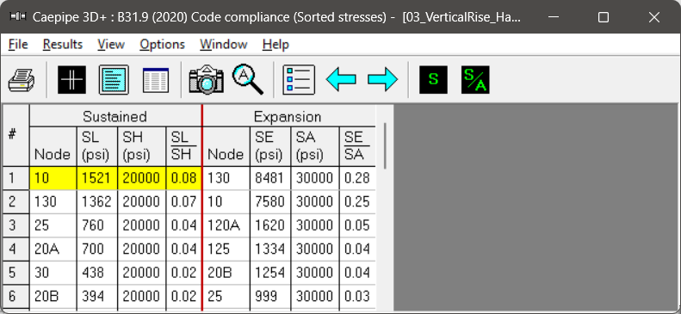Open the Window menu
Viewport: 681px width, 314px height.
tap(223, 44)
